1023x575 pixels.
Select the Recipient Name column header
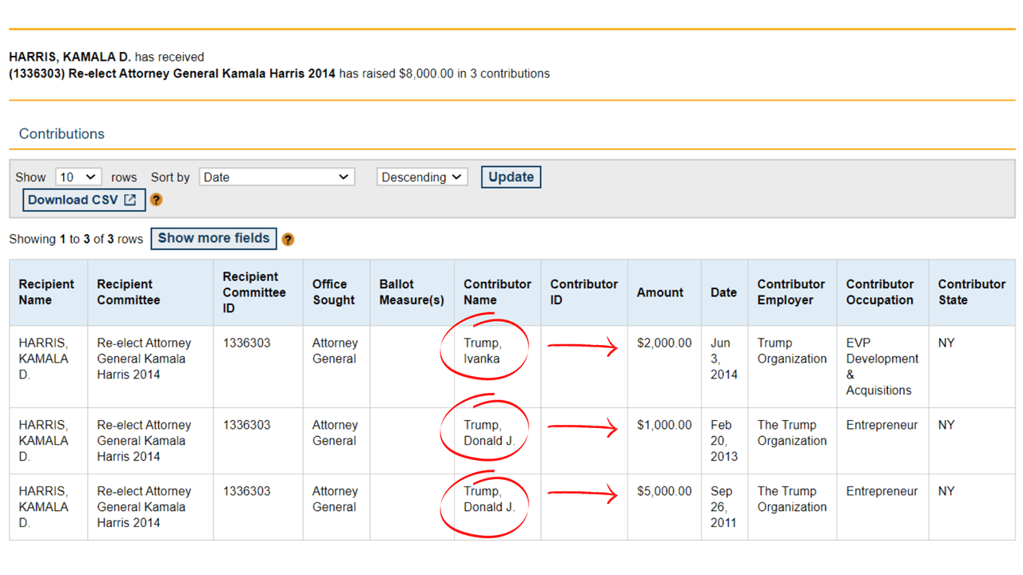click(x=46, y=292)
